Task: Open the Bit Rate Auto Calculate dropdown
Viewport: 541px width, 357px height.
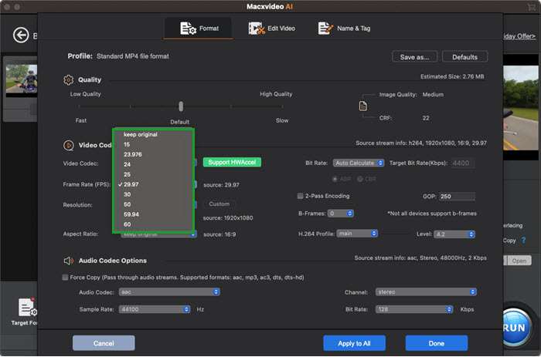Action: [x=359, y=163]
